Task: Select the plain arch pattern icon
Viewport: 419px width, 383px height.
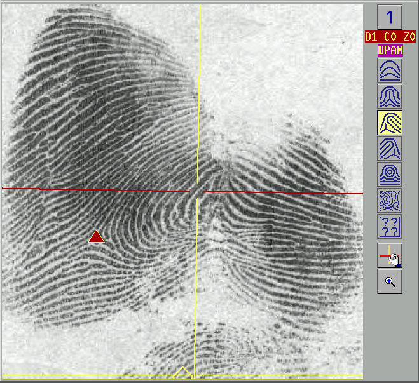Action: pyautogui.click(x=390, y=71)
